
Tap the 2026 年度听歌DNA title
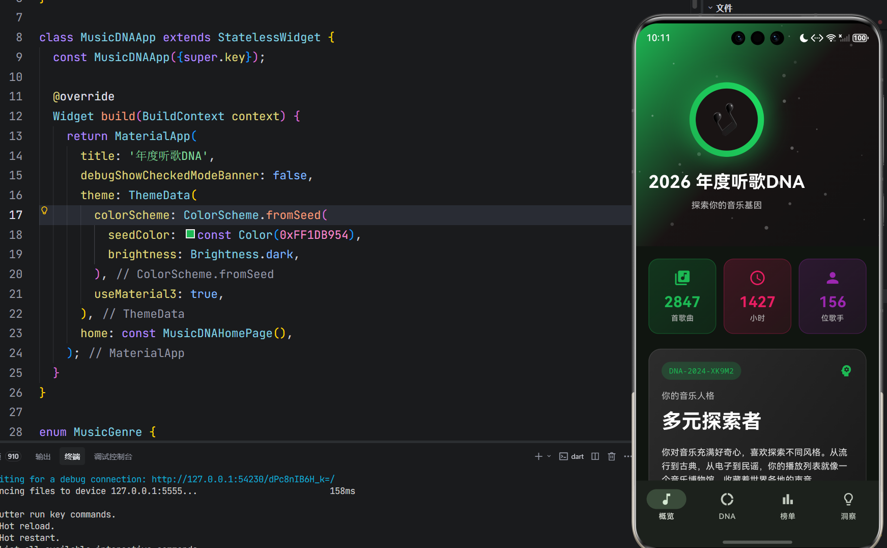tap(727, 182)
